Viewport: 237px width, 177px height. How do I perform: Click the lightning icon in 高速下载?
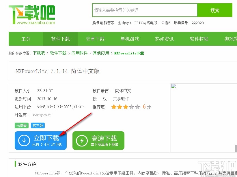click(x=82, y=141)
